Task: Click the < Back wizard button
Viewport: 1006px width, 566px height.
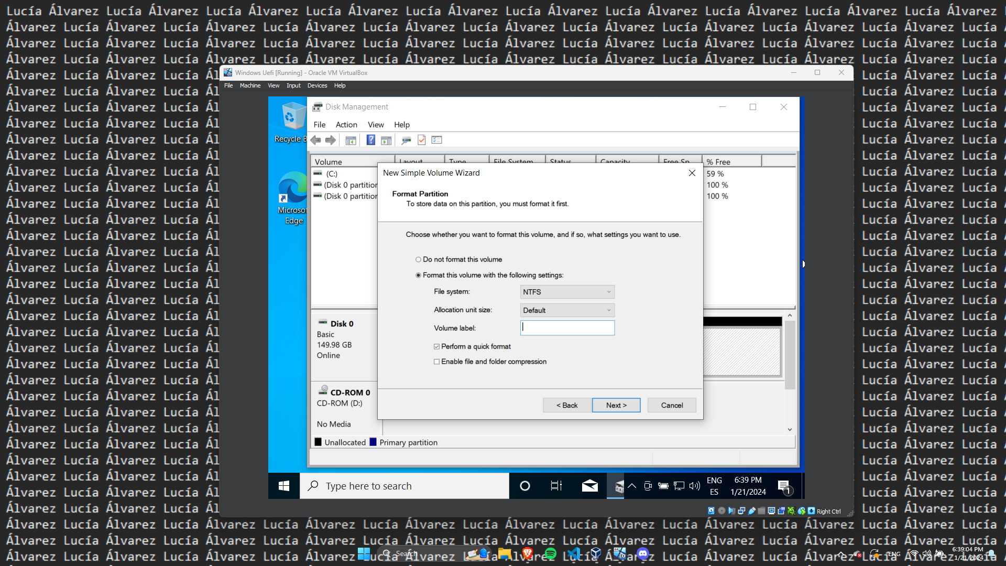Action: 567,405
